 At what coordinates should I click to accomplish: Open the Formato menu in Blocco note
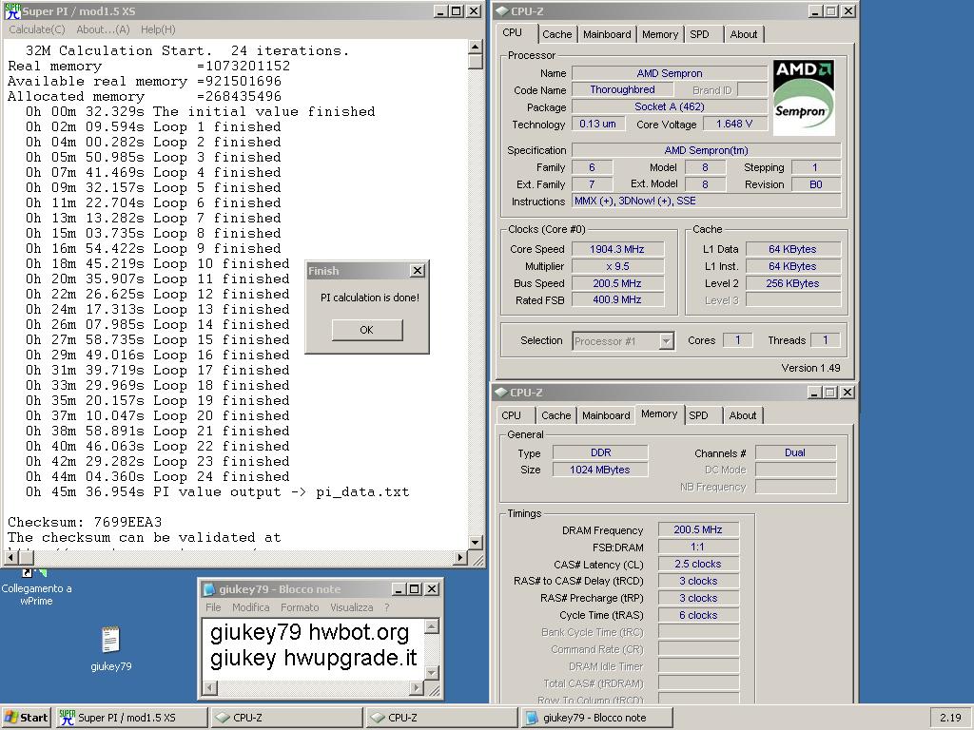[300, 607]
